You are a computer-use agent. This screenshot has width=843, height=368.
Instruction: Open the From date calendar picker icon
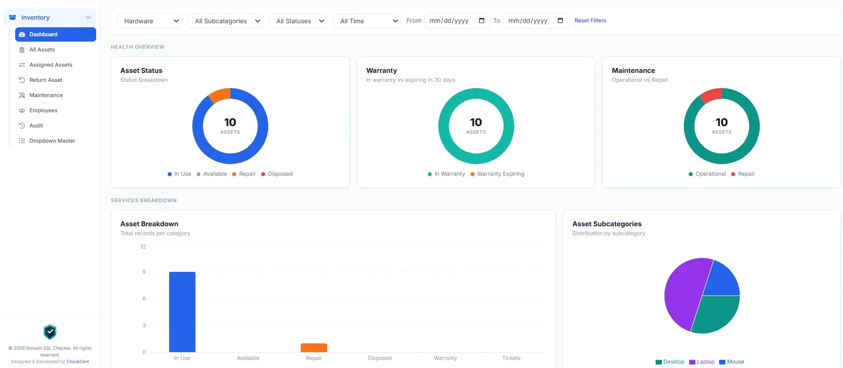(x=482, y=21)
